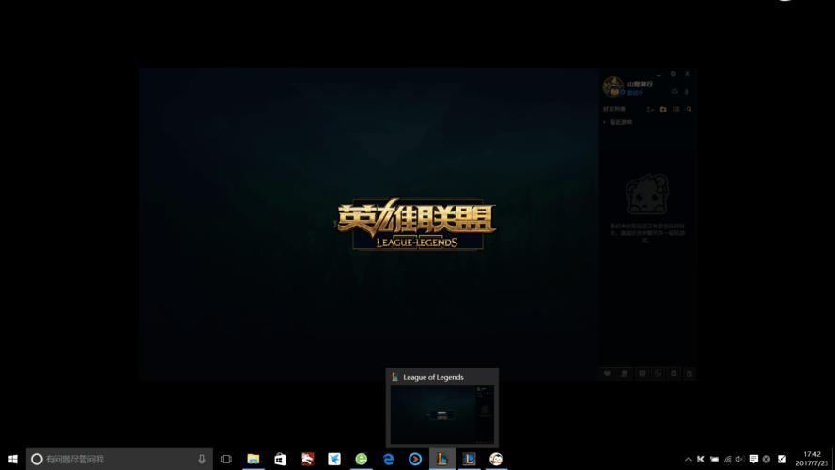Image resolution: width=835 pixels, height=470 pixels.
Task: Click the 'League of Legends' preview title
Action: point(433,377)
